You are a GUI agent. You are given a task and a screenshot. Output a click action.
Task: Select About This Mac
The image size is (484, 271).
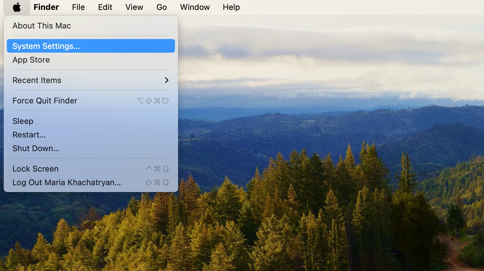pyautogui.click(x=42, y=26)
